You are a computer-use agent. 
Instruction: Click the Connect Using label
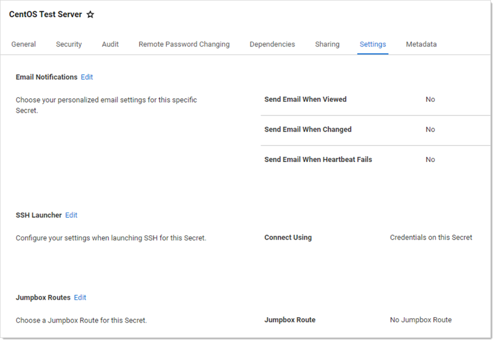point(288,238)
